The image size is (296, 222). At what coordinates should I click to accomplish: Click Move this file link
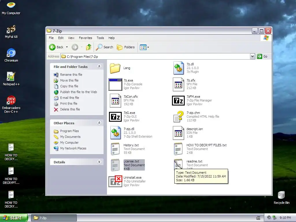pyautogui.click(x=69, y=80)
